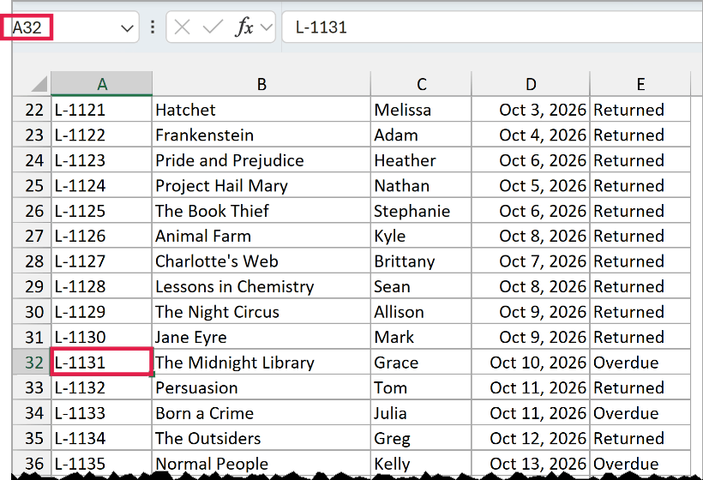703x480 pixels.
Task: Click The Book Thief cell
Action: pyautogui.click(x=261, y=211)
